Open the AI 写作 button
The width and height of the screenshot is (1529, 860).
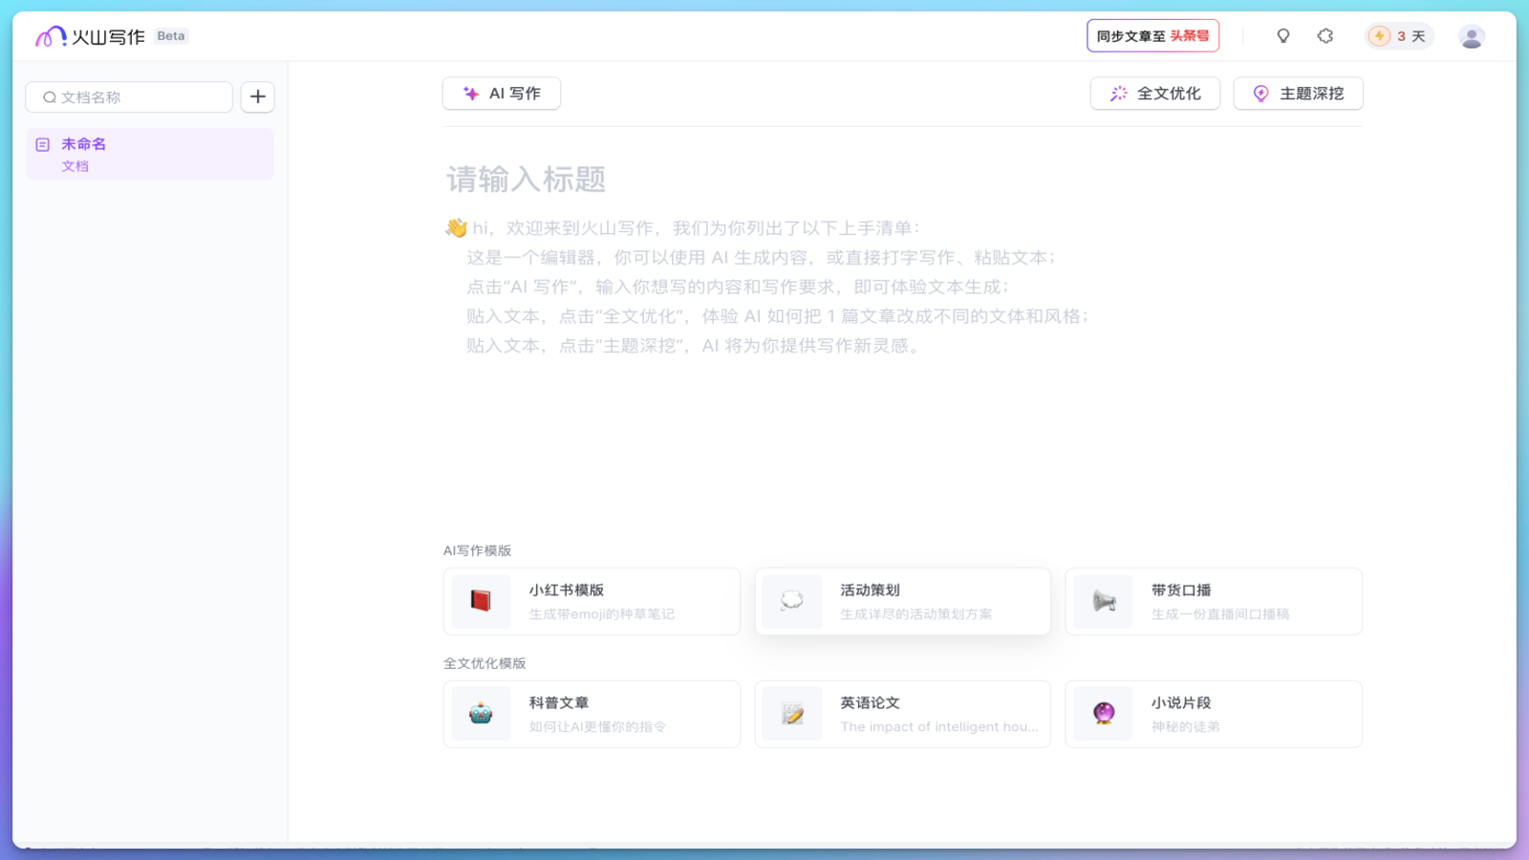pos(502,94)
